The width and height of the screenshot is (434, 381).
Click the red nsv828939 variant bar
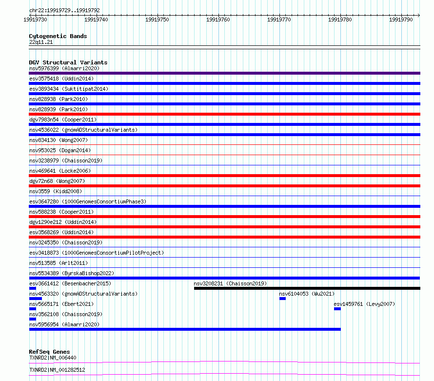point(224,114)
